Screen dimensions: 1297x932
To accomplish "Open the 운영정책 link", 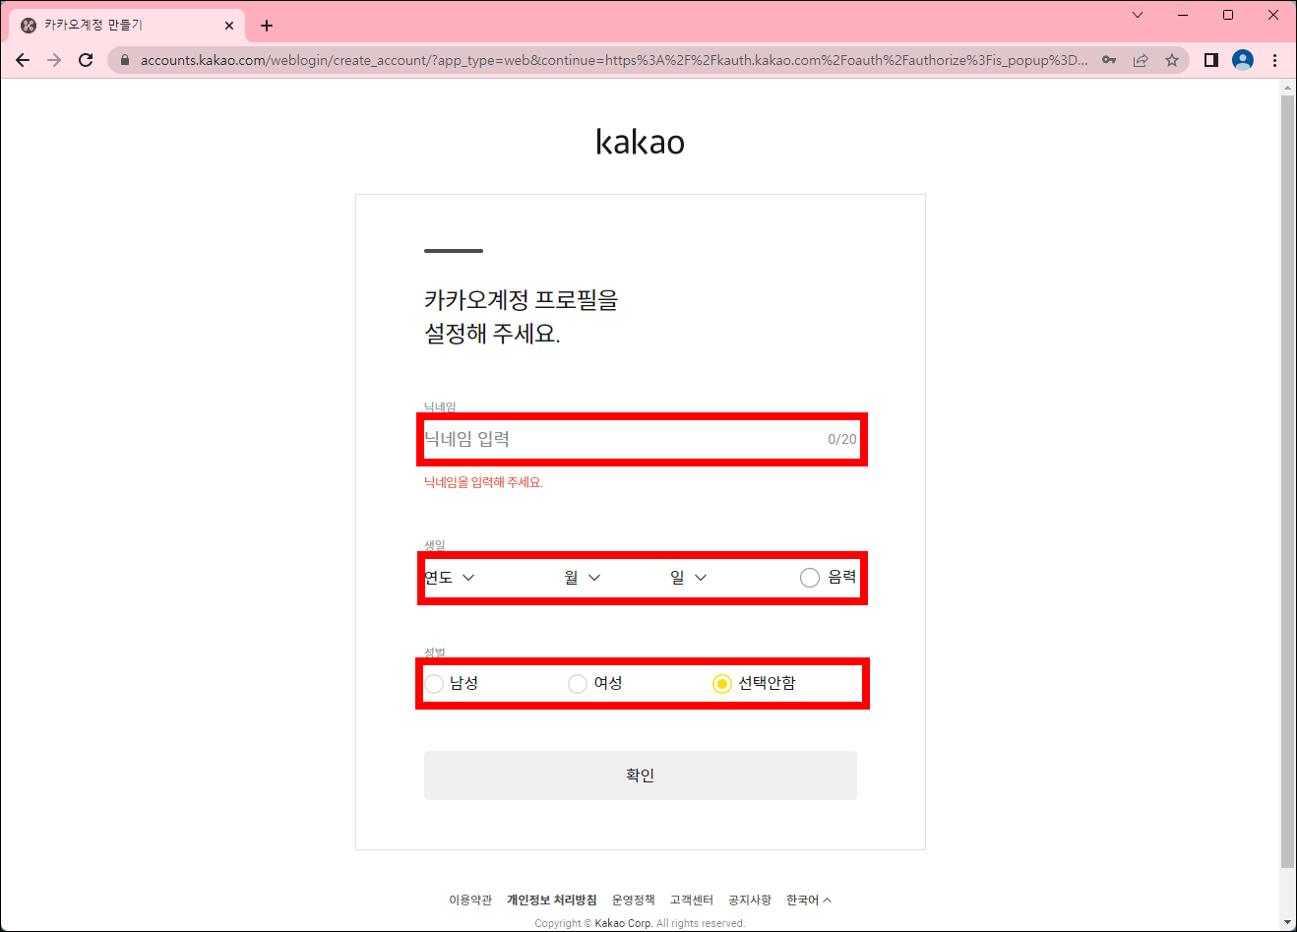I will [x=633, y=900].
